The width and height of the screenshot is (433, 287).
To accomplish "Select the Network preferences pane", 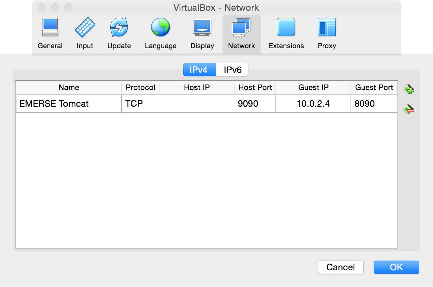I will (x=242, y=34).
